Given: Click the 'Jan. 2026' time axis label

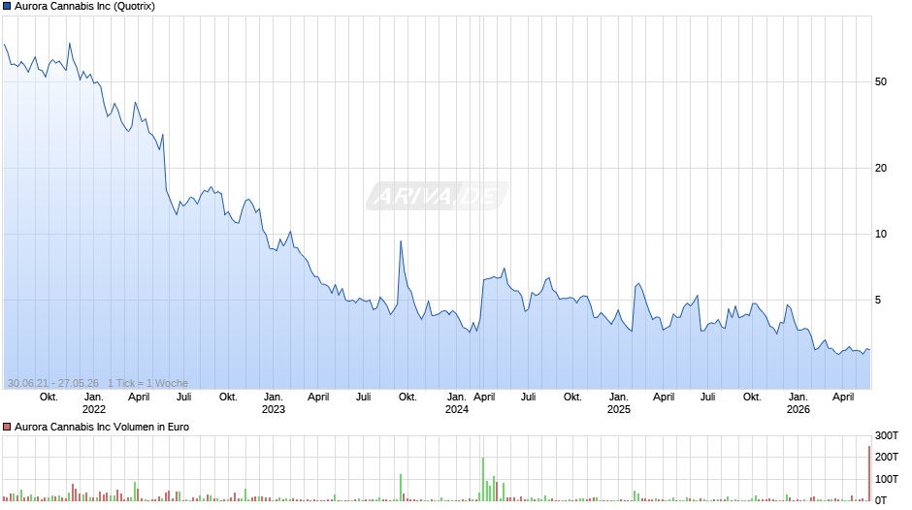Looking at the screenshot, I should pyautogui.click(x=798, y=403).
